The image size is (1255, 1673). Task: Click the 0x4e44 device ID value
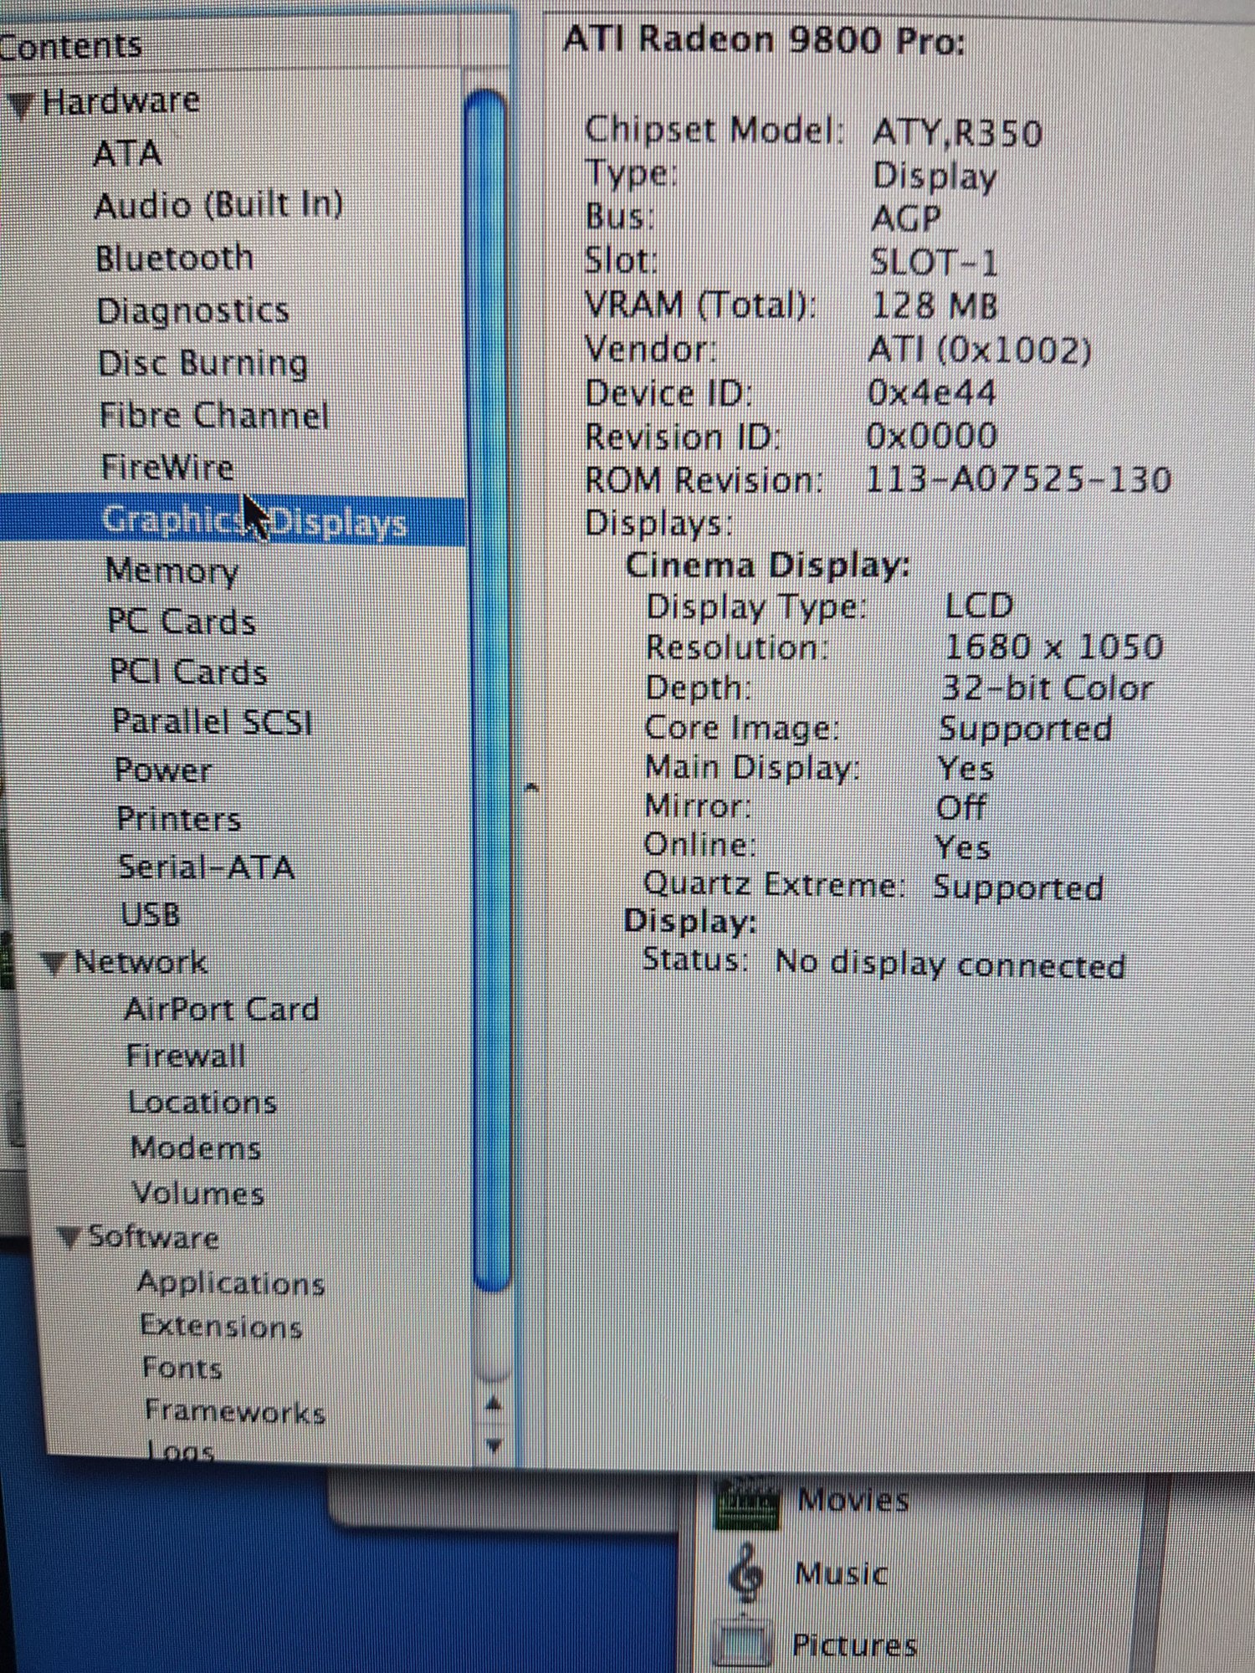[x=931, y=392]
